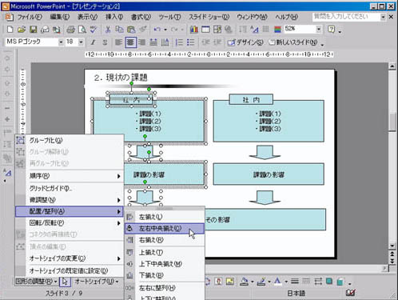Choose オートシェイプの既定値に設定
This screenshot has width=398, height=300.
click(70, 271)
